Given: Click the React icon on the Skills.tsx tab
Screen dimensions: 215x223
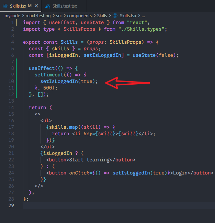Looking at the screenshot, I should [5, 6].
